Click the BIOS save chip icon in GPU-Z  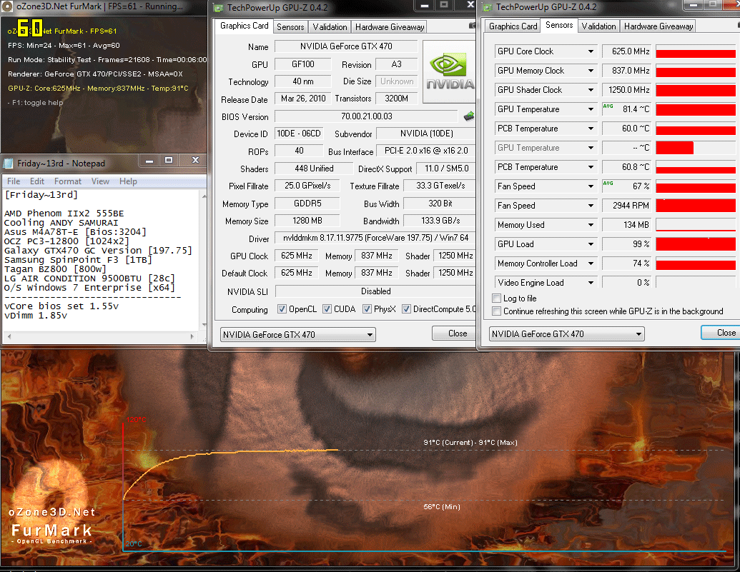coord(468,116)
